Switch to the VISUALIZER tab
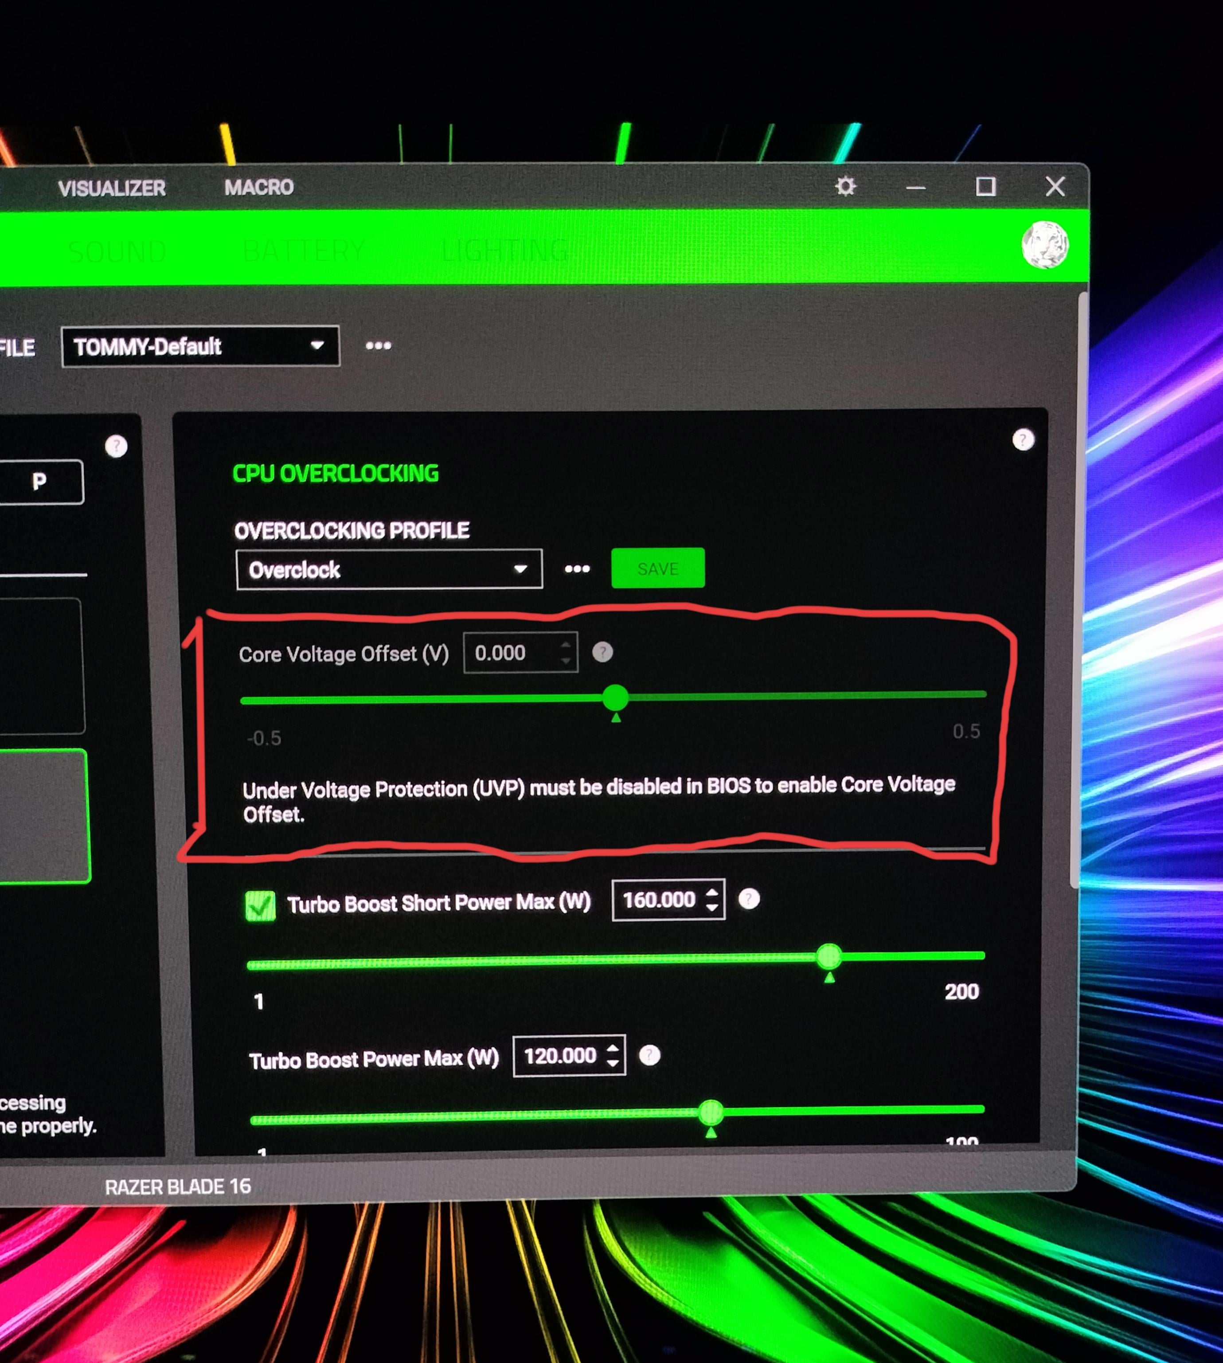The image size is (1223, 1363). [112, 188]
